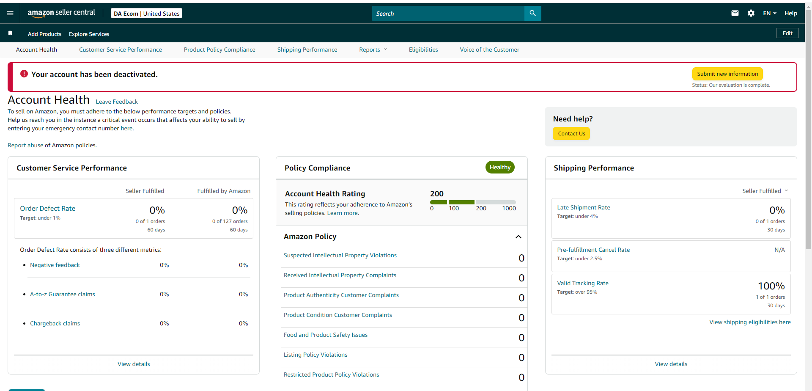Click the 'Need help?' heading
Image resolution: width=812 pixels, height=391 pixels.
pos(573,119)
